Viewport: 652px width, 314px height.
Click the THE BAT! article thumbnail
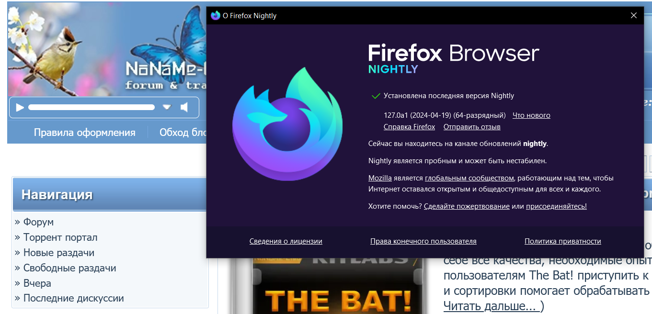point(339,286)
